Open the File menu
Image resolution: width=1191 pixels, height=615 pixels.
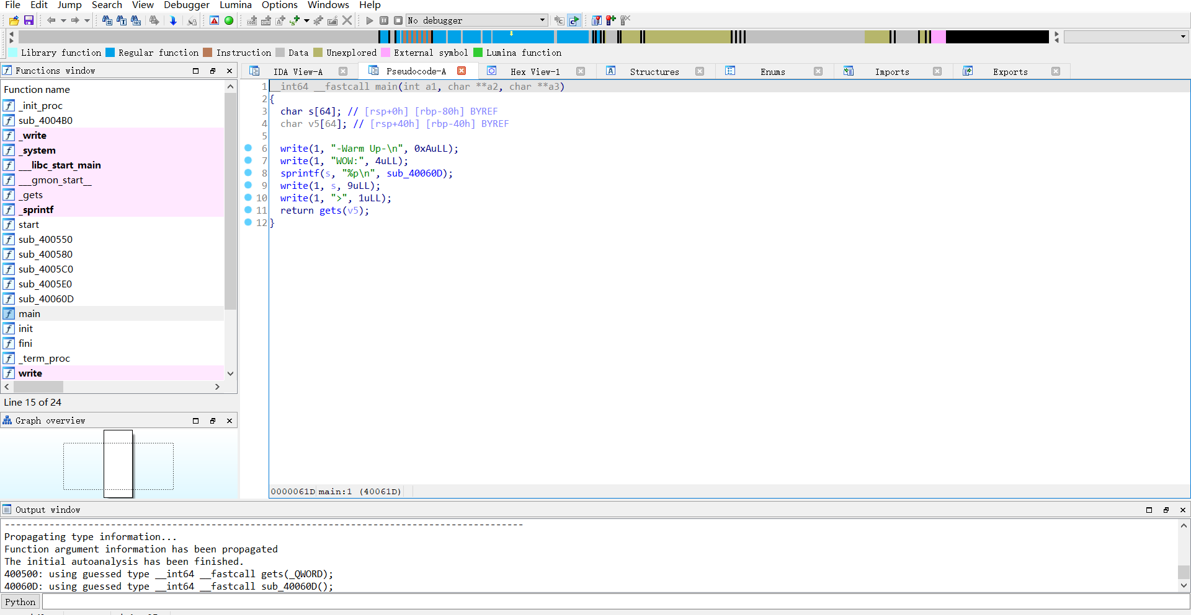point(12,5)
